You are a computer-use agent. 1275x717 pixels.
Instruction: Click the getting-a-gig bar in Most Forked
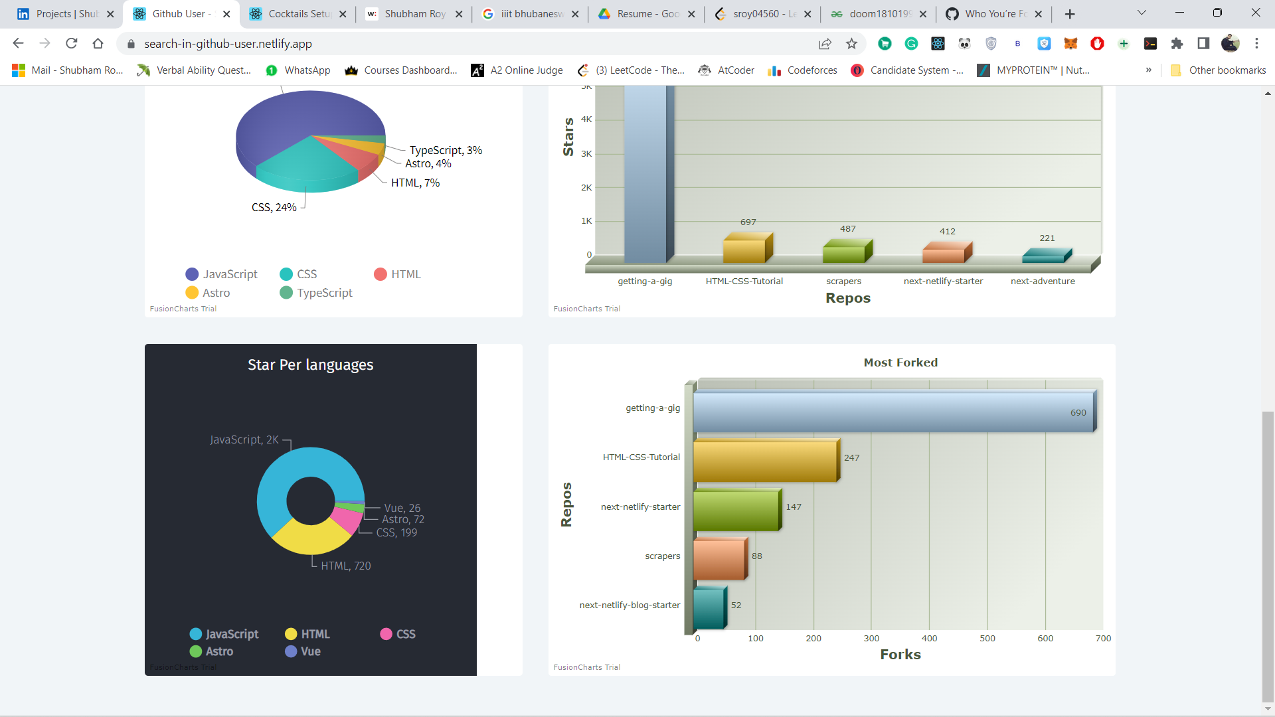(894, 411)
